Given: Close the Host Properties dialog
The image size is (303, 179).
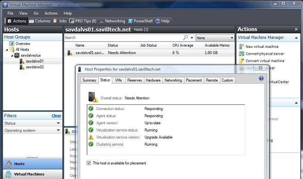Looking at the screenshot, I should tap(260, 68).
